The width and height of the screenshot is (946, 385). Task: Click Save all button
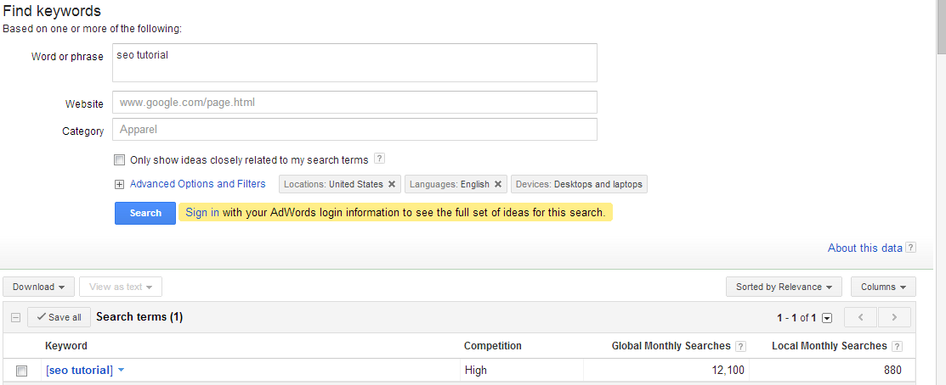click(x=59, y=317)
